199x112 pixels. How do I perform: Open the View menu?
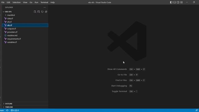25,2
